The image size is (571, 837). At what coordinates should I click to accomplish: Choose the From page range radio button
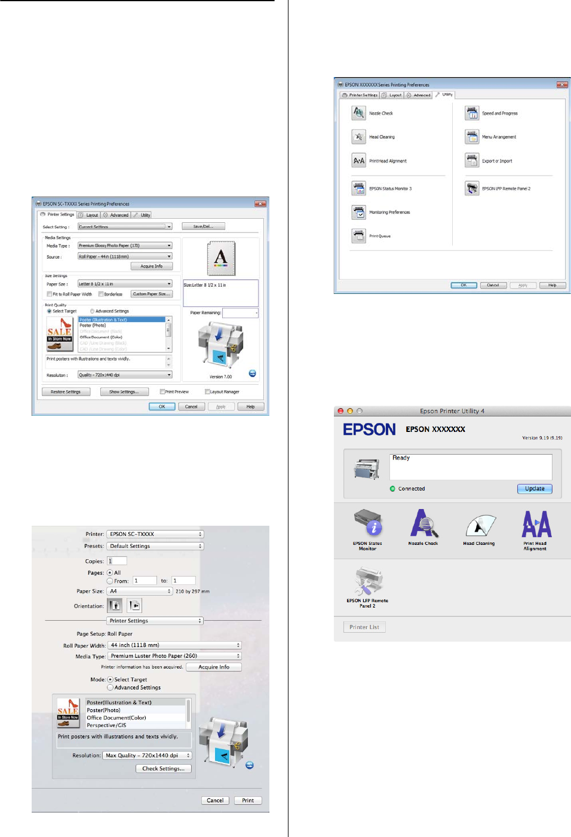[x=110, y=581]
